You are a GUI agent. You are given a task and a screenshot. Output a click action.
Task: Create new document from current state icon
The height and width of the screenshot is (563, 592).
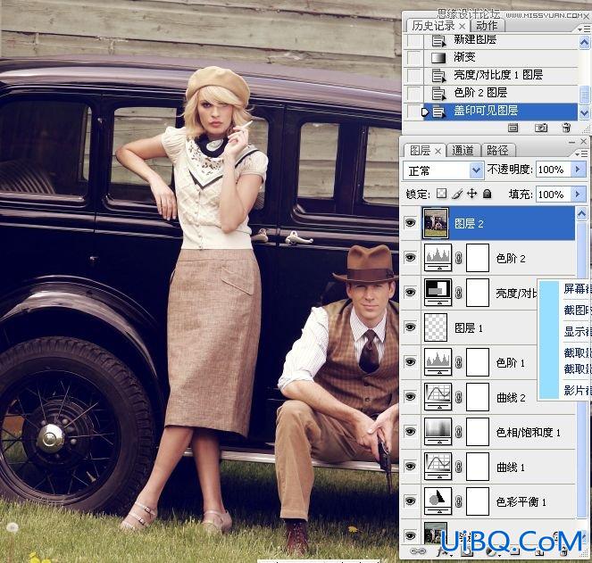click(x=513, y=128)
